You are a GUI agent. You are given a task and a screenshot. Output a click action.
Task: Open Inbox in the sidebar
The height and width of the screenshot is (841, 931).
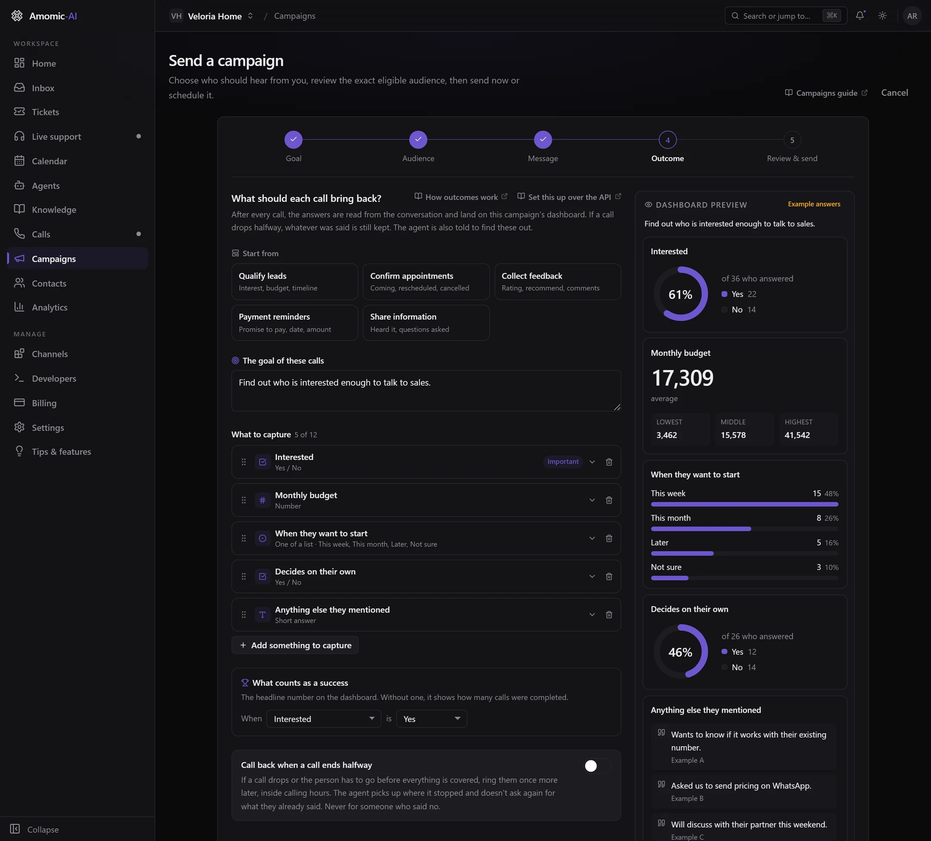[x=78, y=88]
